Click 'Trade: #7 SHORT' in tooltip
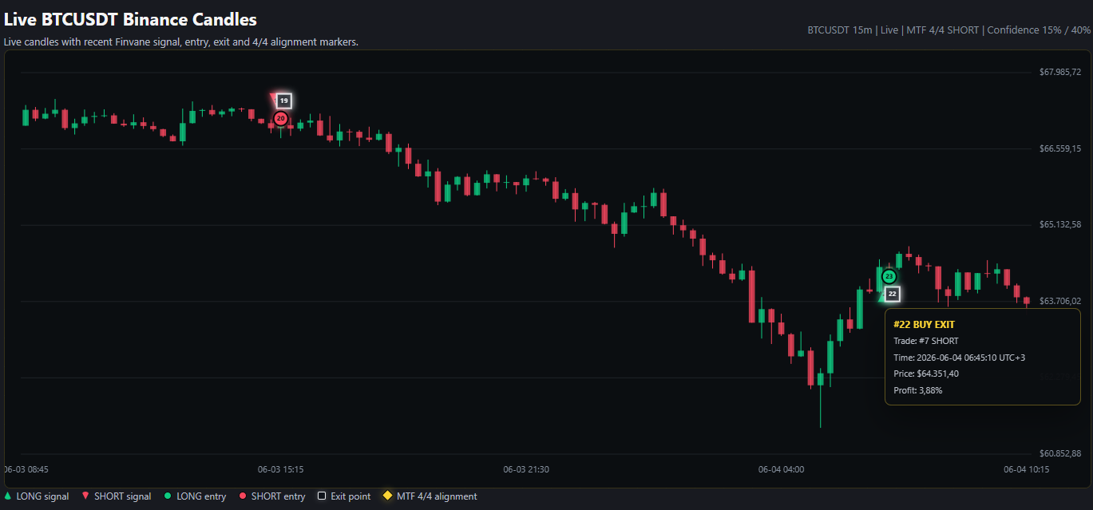Image resolution: width=1093 pixels, height=510 pixels. [926, 341]
